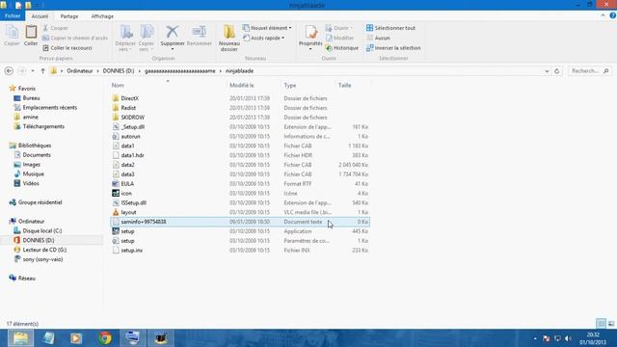Select the _Setup.dll file
This screenshot has height=347, width=617.
(x=133, y=126)
